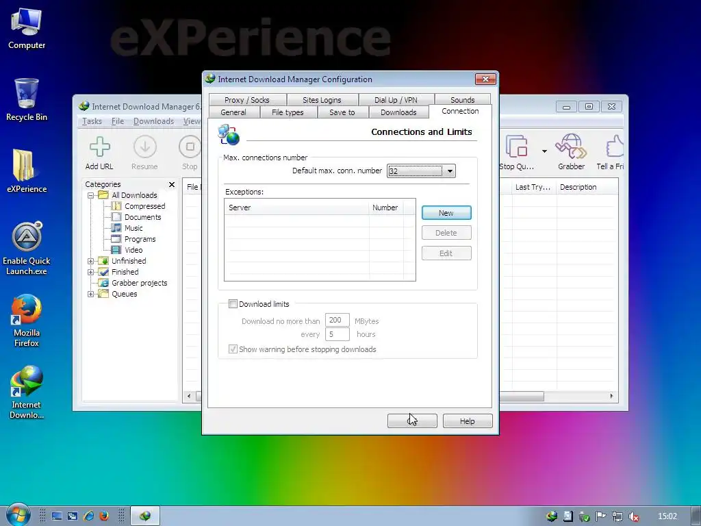
Task: Enable the Download limits checkbox
Action: tap(233, 304)
